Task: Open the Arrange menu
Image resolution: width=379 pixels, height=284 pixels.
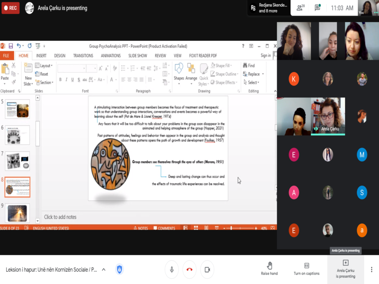Action: coord(191,73)
